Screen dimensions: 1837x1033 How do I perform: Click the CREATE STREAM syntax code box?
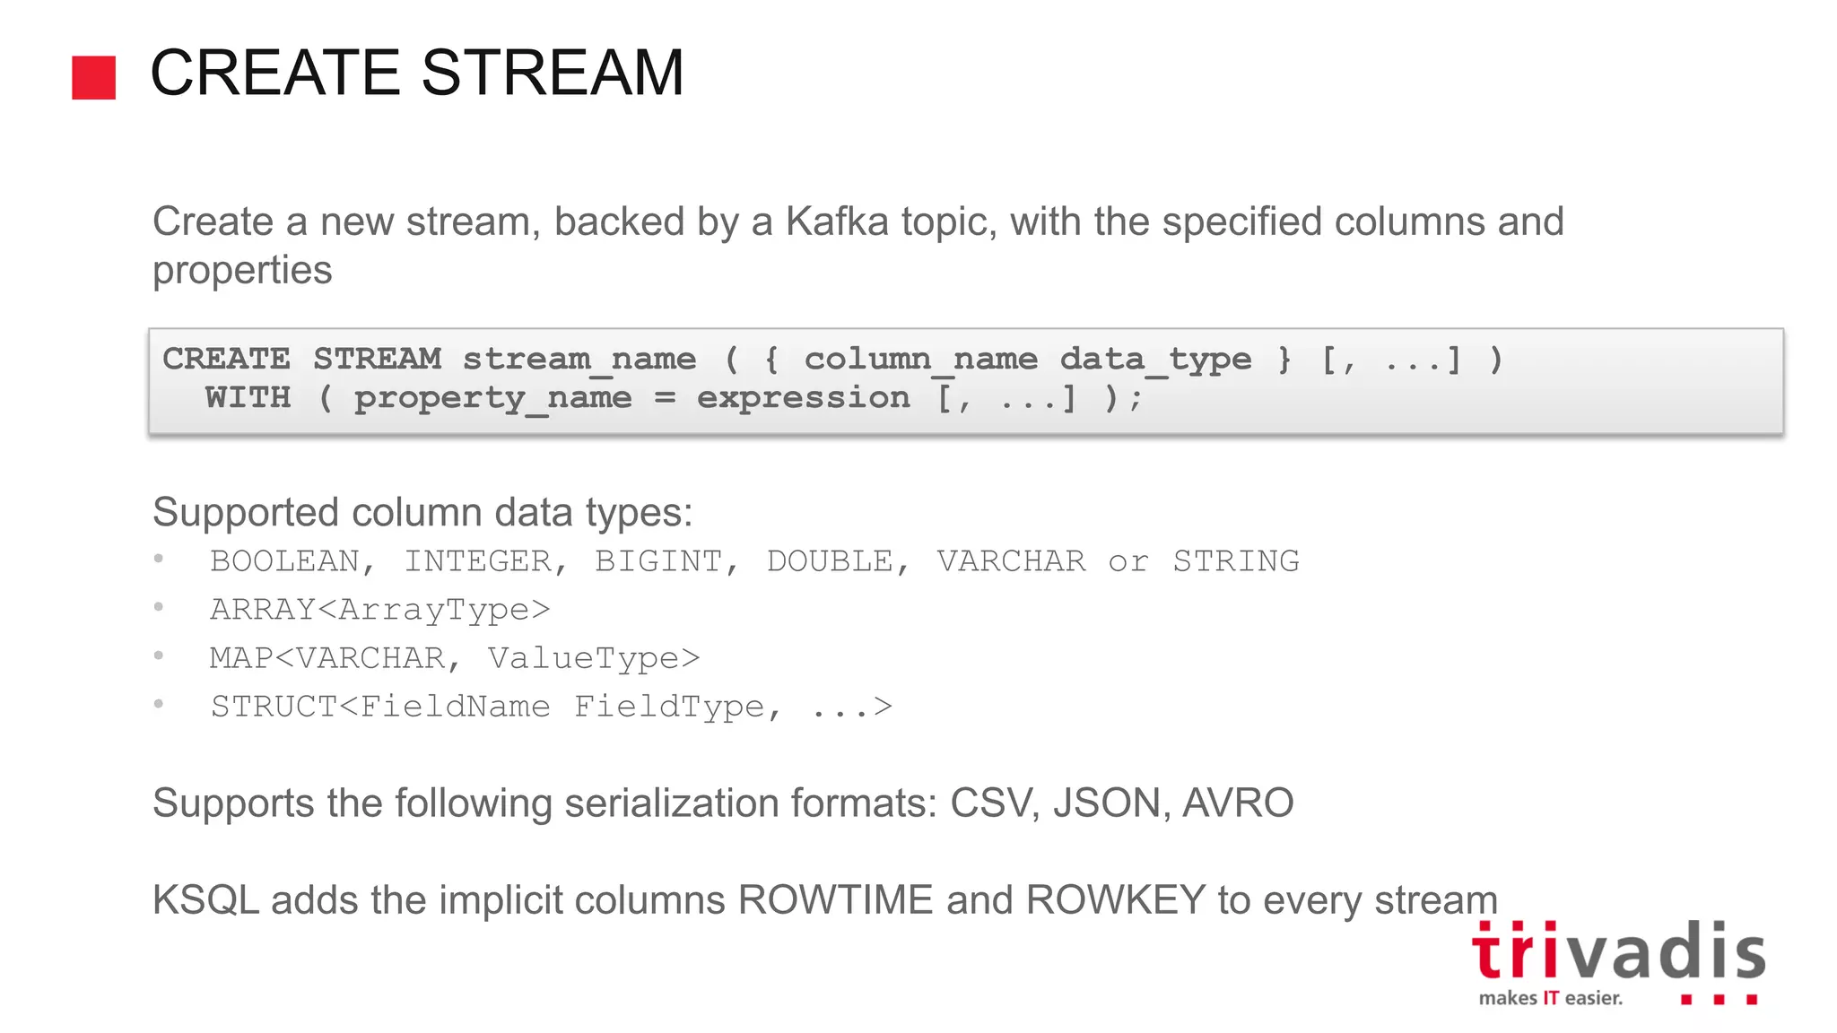(966, 381)
